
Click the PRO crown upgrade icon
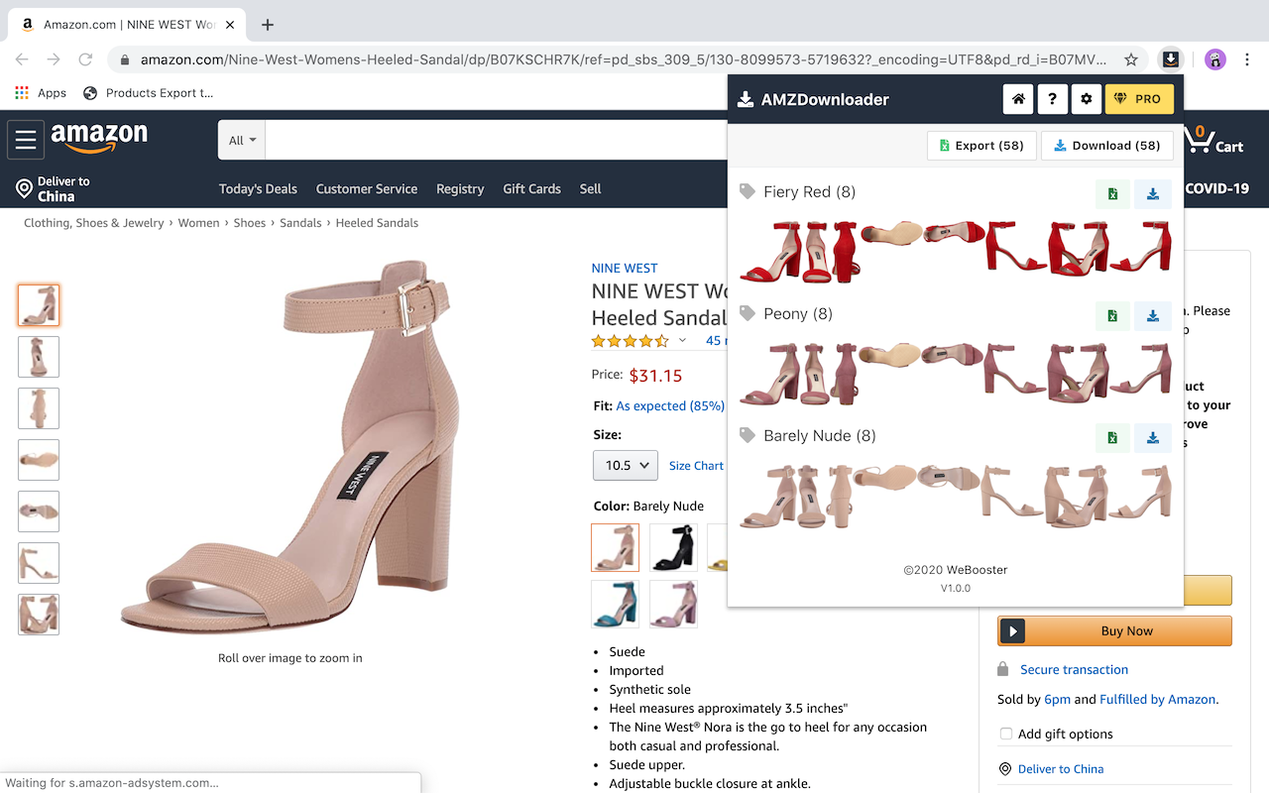pyautogui.click(x=1123, y=99)
